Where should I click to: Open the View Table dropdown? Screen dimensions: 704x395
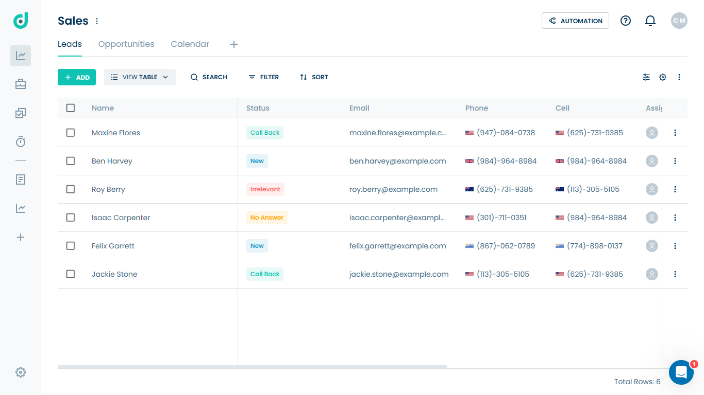(140, 77)
